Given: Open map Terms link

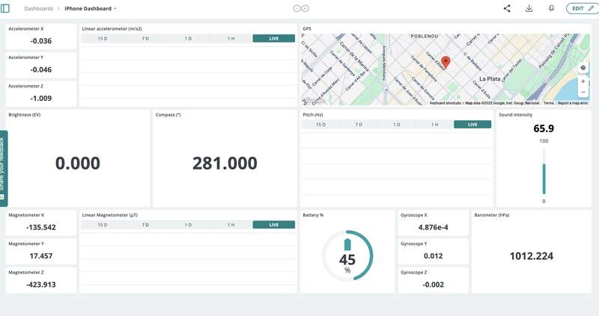Looking at the screenshot, I should [x=549, y=103].
